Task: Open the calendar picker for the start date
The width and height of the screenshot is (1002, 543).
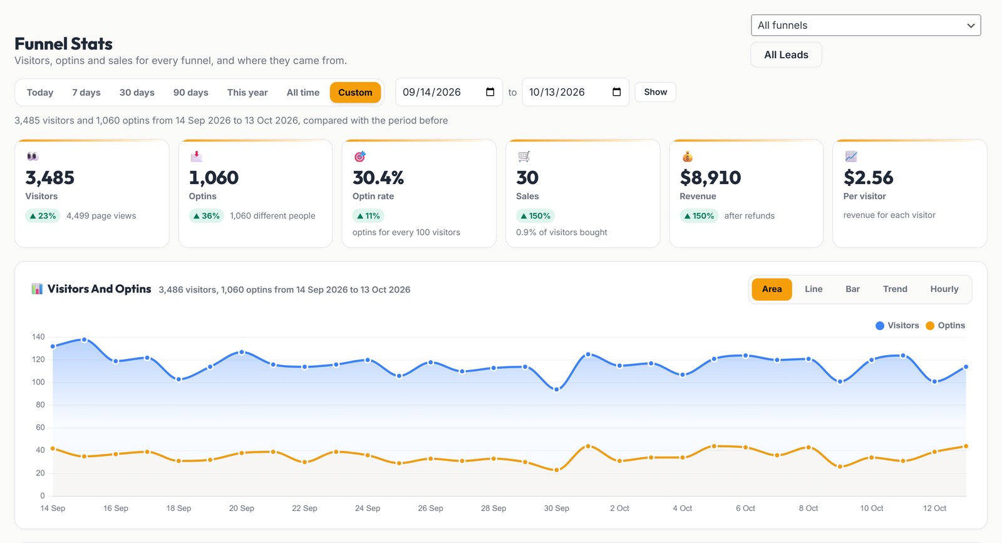Action: coord(490,92)
